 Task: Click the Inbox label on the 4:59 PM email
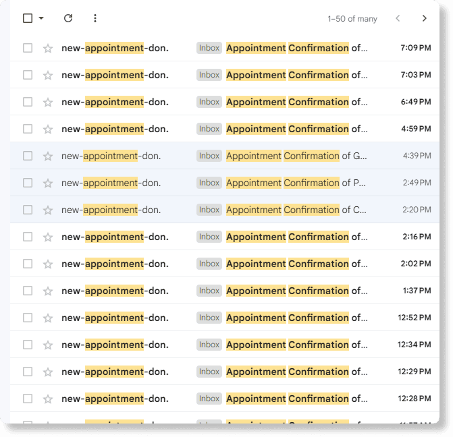[x=209, y=129]
